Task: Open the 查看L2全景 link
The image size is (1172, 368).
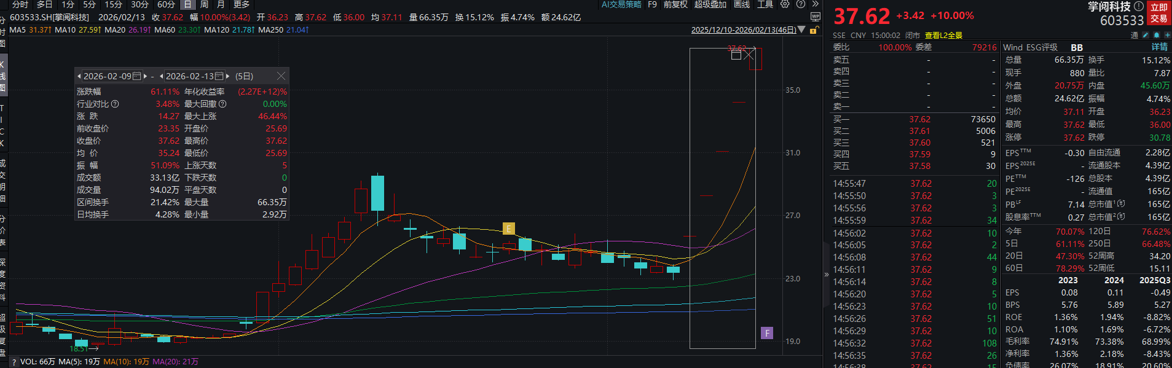Action: (943, 36)
